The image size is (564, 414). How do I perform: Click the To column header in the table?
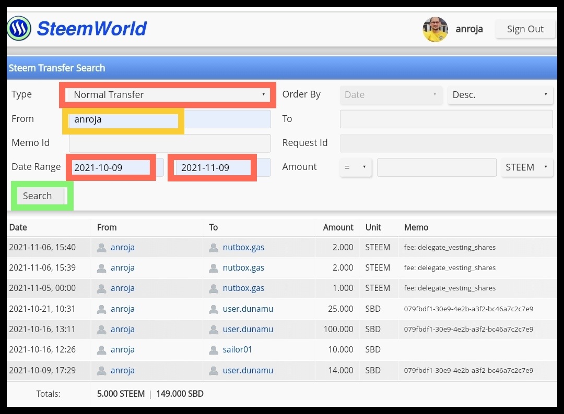point(213,227)
